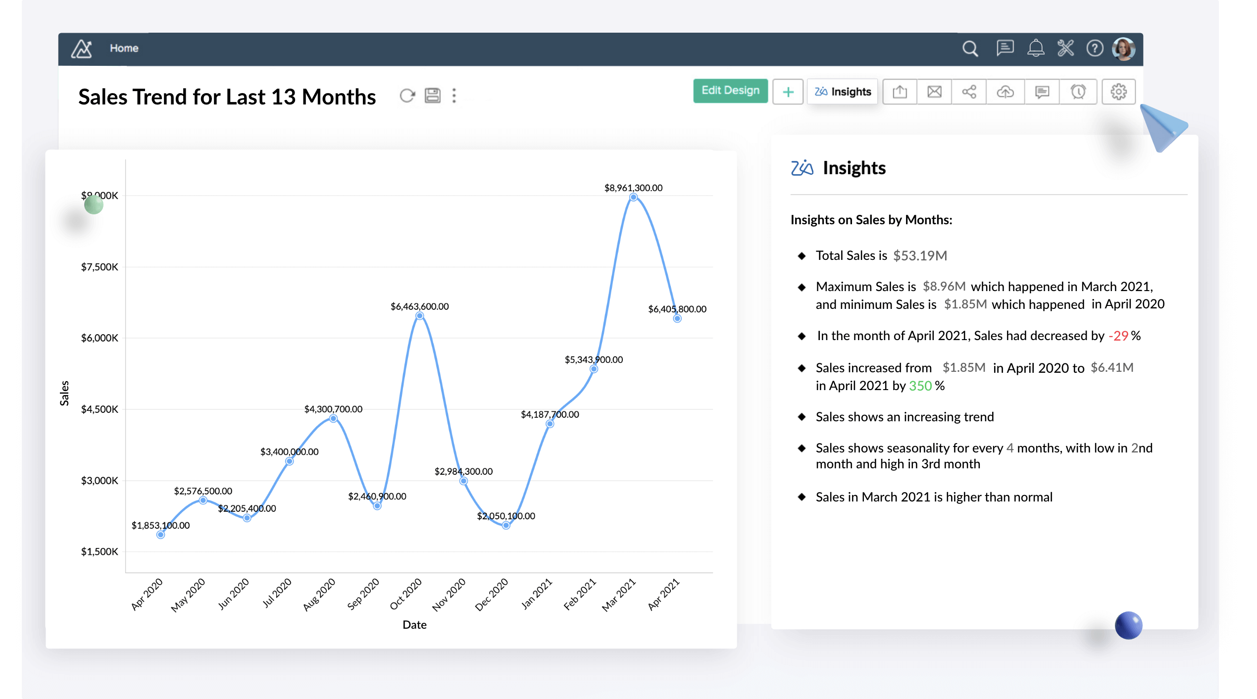Click the link-share icon in toolbar

[970, 91]
